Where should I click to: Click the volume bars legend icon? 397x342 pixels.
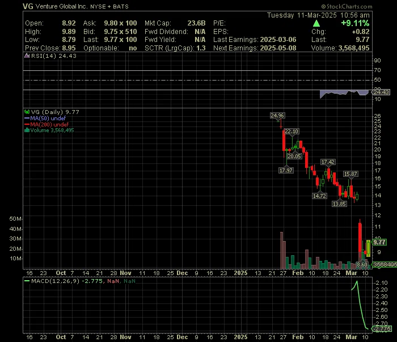click(27, 130)
